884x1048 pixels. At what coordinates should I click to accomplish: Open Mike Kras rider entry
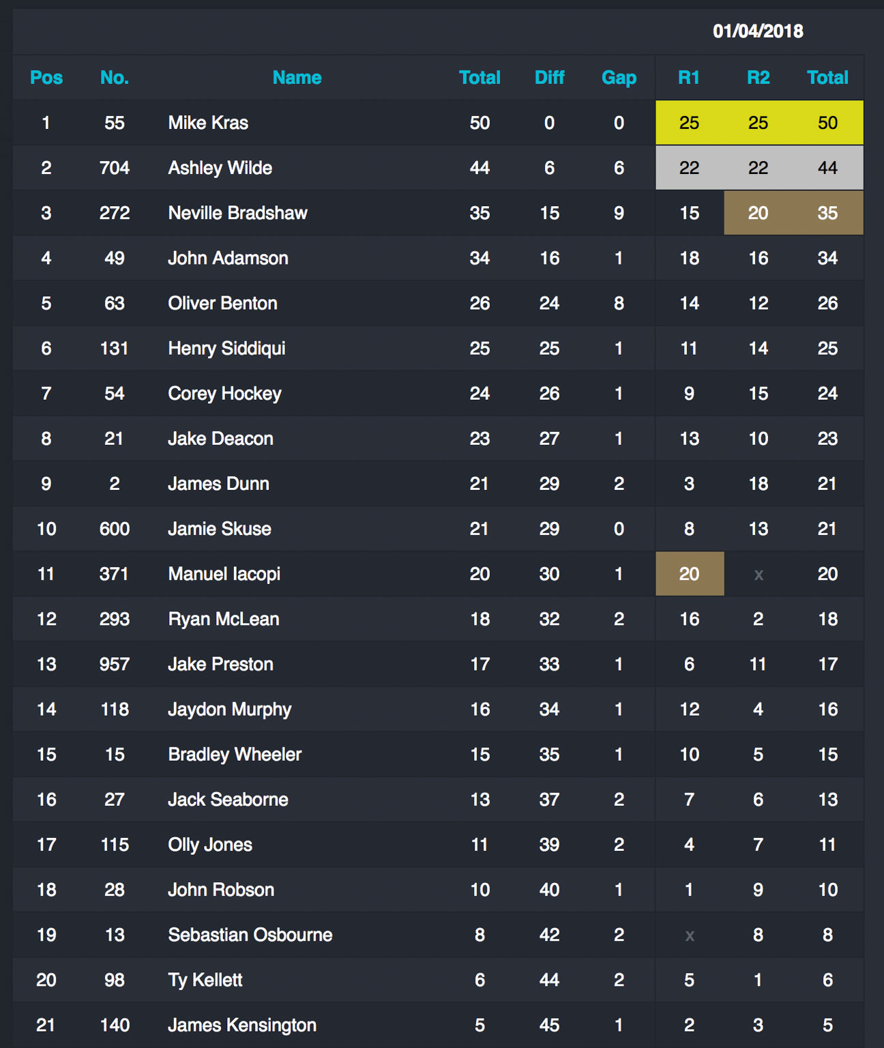pyautogui.click(x=208, y=123)
